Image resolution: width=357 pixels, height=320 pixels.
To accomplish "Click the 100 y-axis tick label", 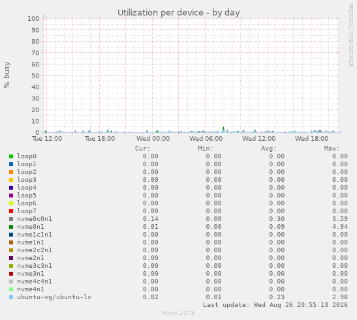I will click(33, 19).
